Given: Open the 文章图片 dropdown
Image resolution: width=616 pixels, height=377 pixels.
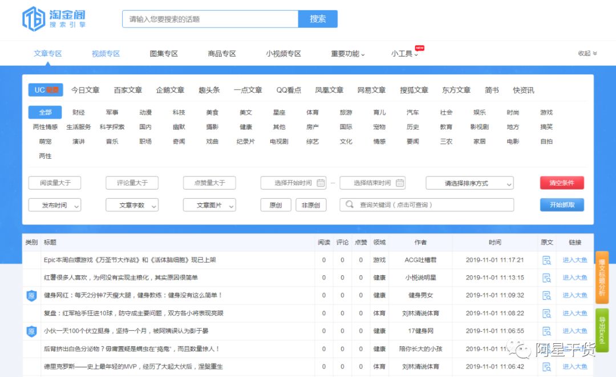Looking at the screenshot, I should point(209,205).
